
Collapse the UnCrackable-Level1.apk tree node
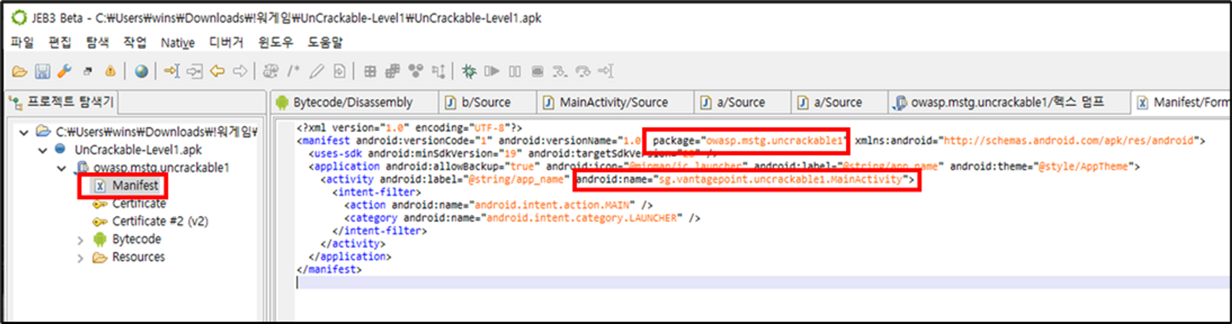coord(43,150)
